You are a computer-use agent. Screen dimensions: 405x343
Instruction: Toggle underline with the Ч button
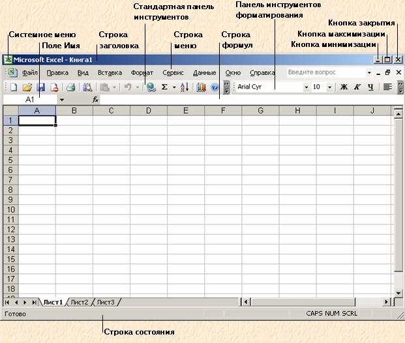click(x=370, y=87)
